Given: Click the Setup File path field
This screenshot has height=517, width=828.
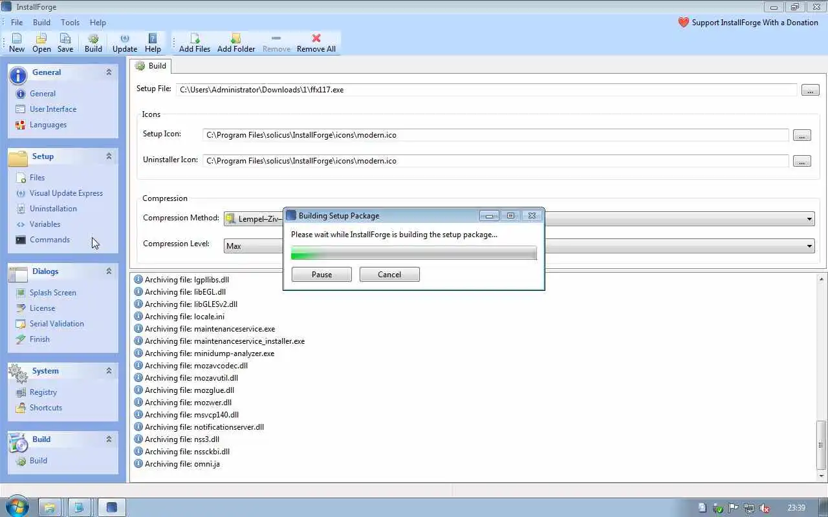Looking at the screenshot, I should click(486, 90).
